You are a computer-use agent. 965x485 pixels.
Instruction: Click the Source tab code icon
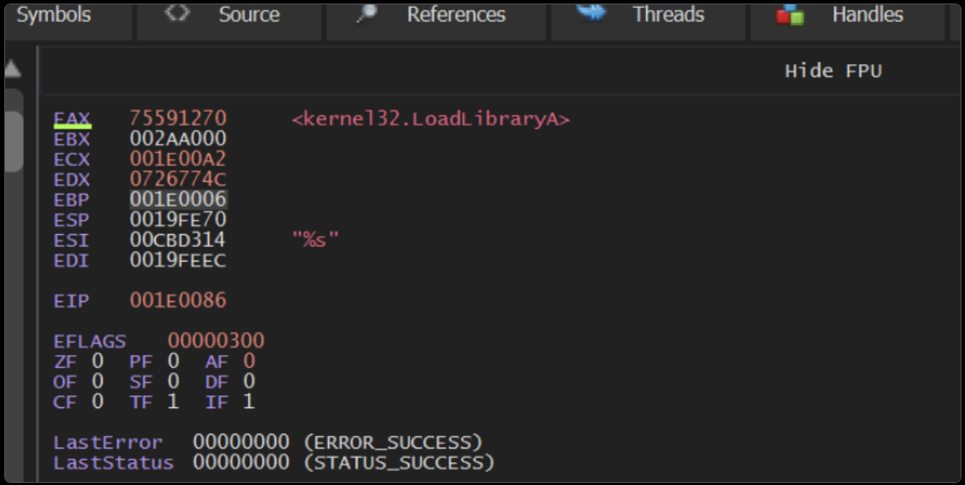pyautogui.click(x=177, y=13)
